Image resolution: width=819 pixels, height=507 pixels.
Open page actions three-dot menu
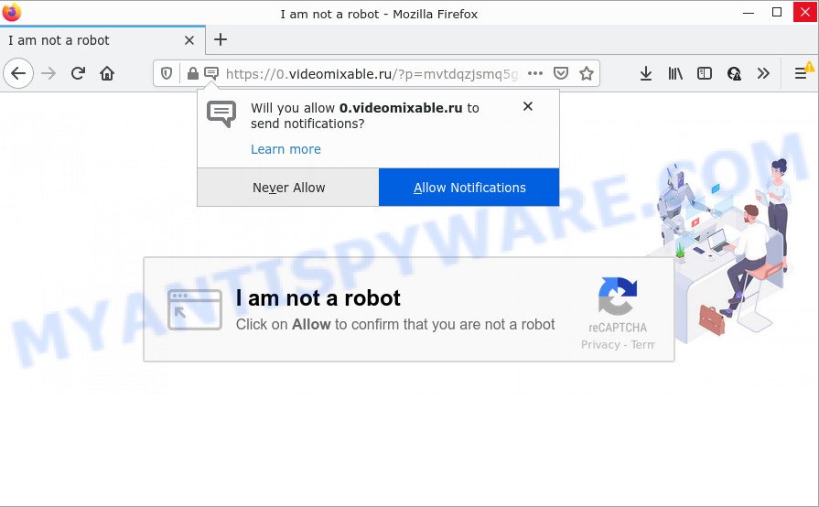[535, 73]
